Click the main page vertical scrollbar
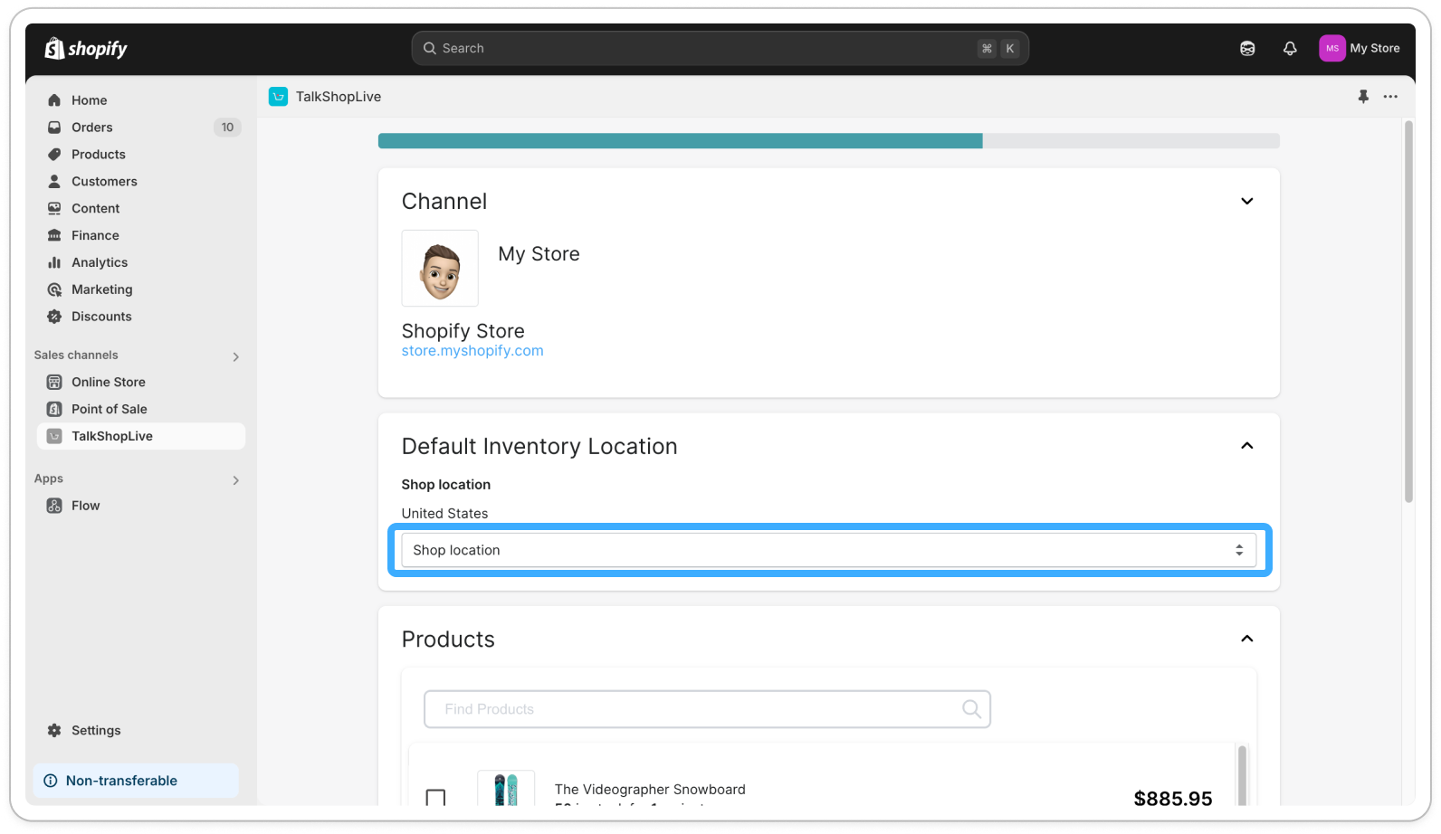The height and width of the screenshot is (834, 1441). 1408,312
